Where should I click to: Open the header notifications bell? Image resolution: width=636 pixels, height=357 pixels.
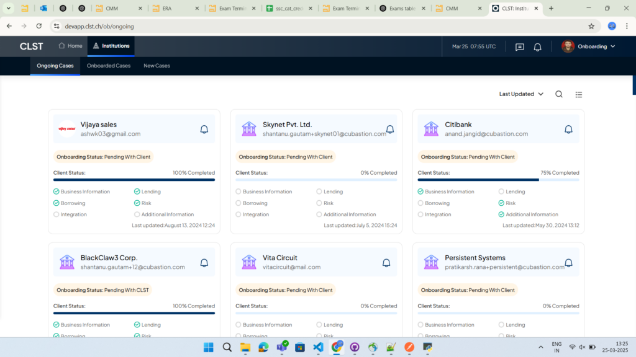tap(537, 47)
